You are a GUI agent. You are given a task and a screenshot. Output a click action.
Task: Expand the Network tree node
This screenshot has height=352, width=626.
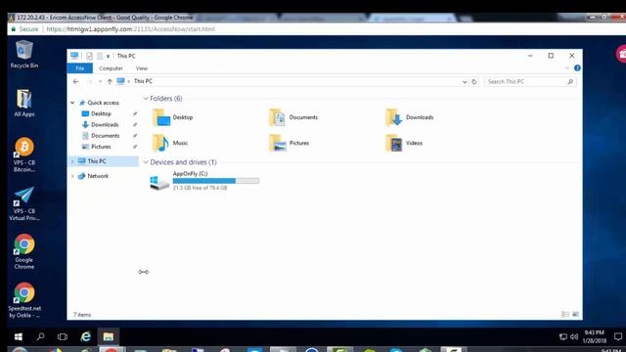coord(72,176)
